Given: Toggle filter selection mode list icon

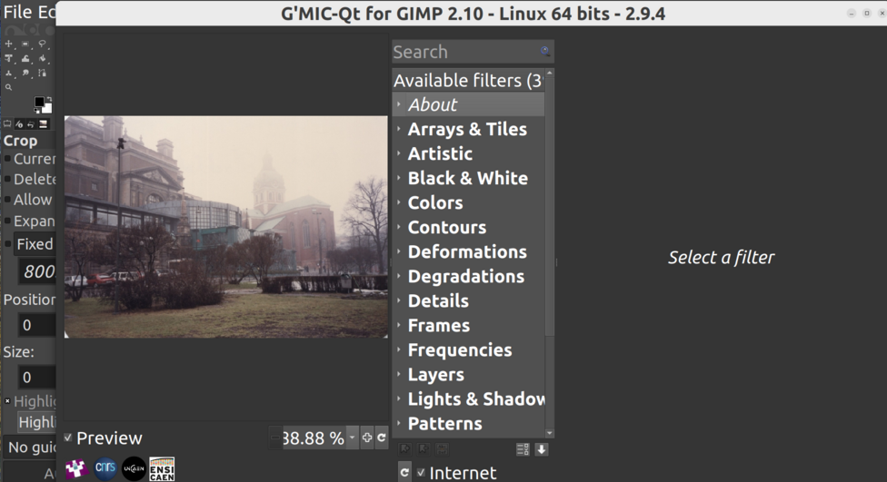Looking at the screenshot, I should click(523, 449).
